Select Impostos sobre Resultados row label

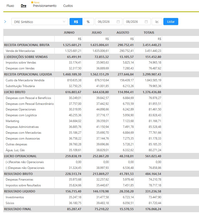pos(23,185)
